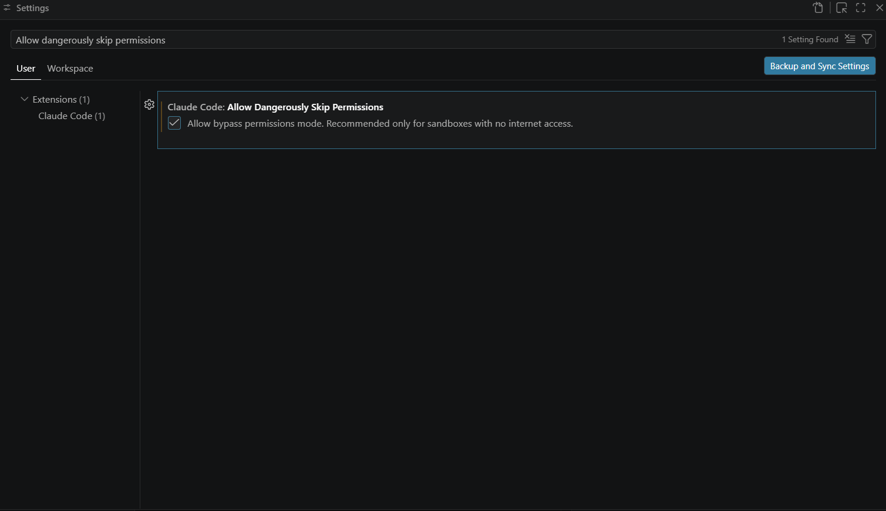Clear the settings search input

(x=850, y=39)
